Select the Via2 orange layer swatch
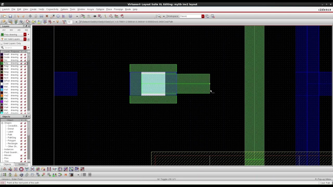 tap(2, 96)
